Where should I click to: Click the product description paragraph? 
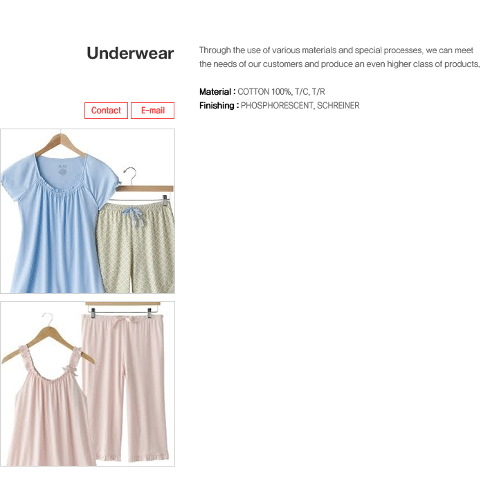340,57
